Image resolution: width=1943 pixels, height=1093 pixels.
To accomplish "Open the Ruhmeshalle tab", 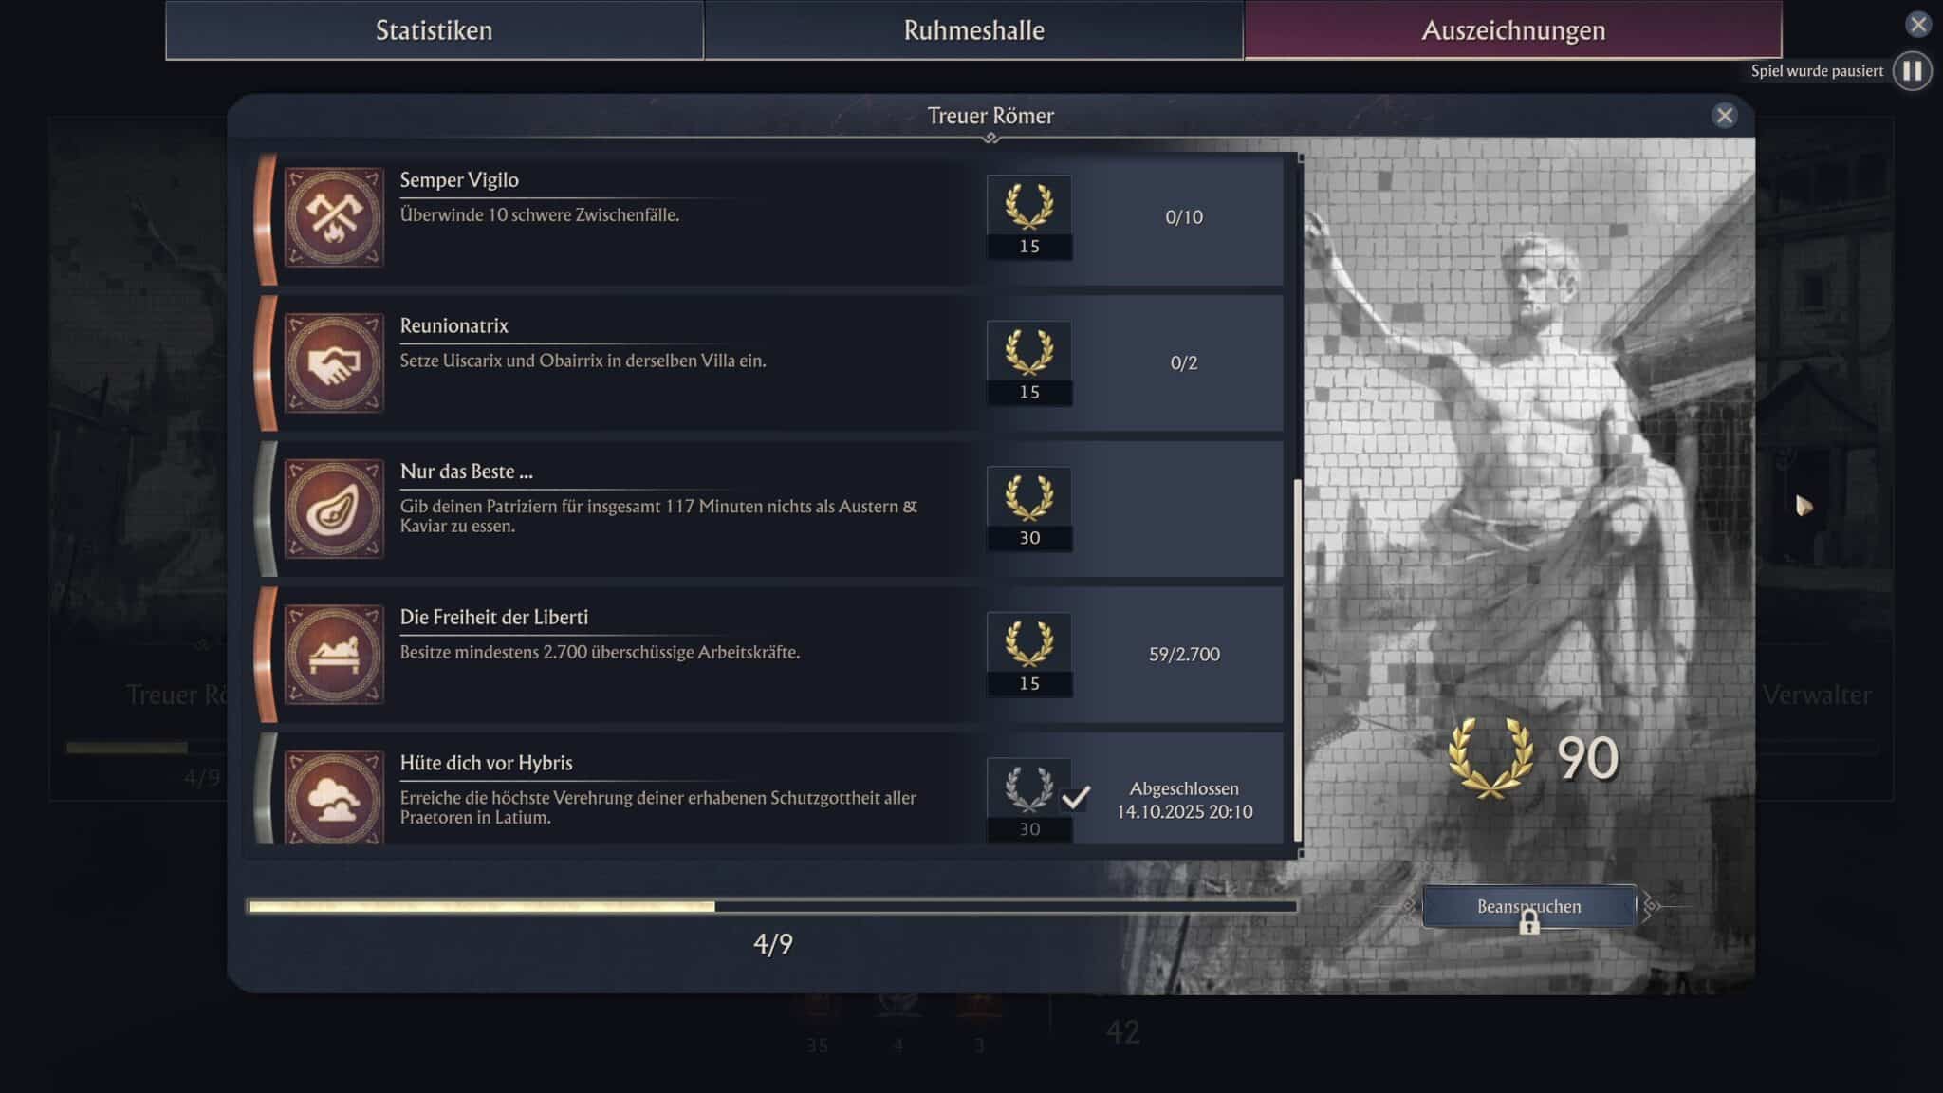I will (x=973, y=29).
